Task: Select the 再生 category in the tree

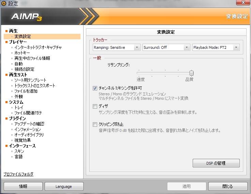Action: click(x=13, y=31)
